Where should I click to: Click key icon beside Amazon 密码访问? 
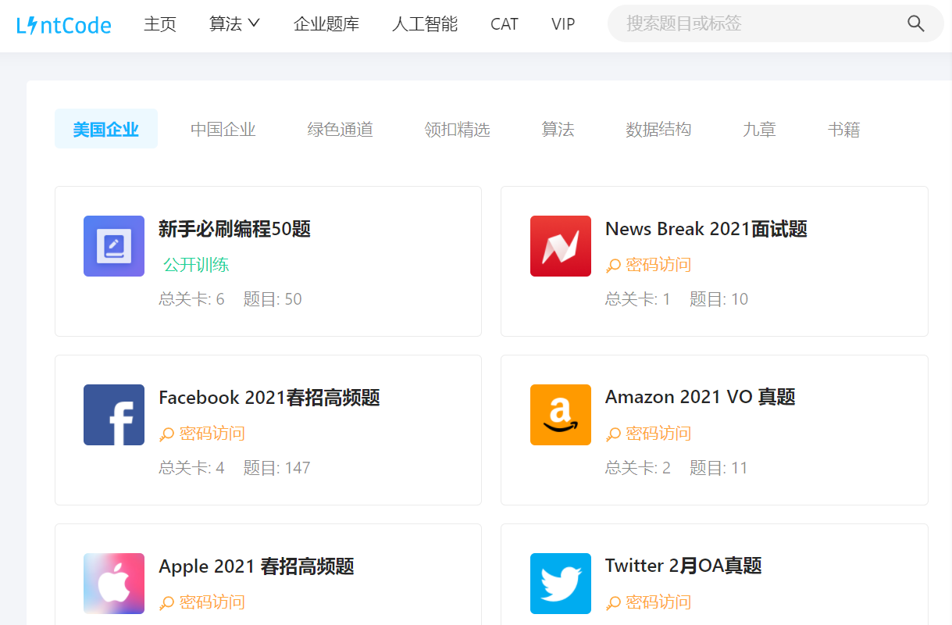[x=613, y=435]
